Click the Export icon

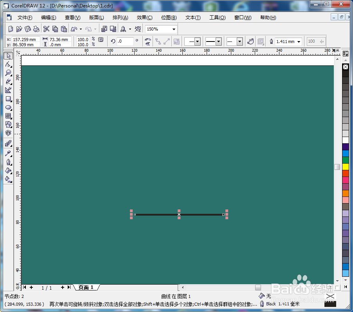113,29
